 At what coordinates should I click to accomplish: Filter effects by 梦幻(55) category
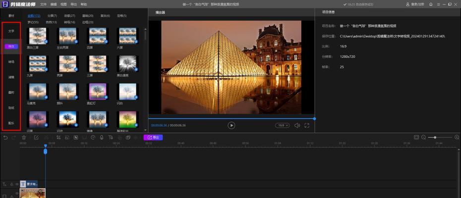pyautogui.click(x=33, y=22)
